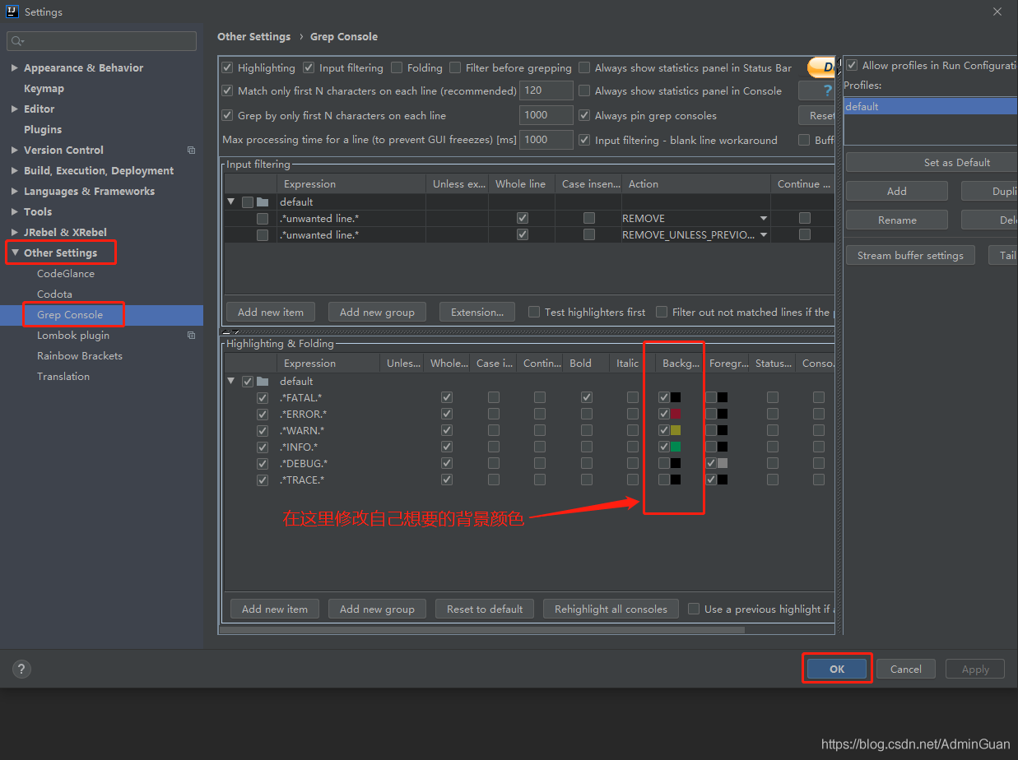Open the Keymap settings page
Viewport: 1018px width, 760px height.
pos(44,89)
